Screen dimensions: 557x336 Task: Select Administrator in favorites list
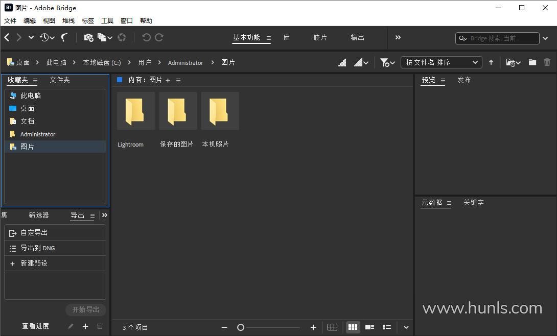click(x=55, y=134)
